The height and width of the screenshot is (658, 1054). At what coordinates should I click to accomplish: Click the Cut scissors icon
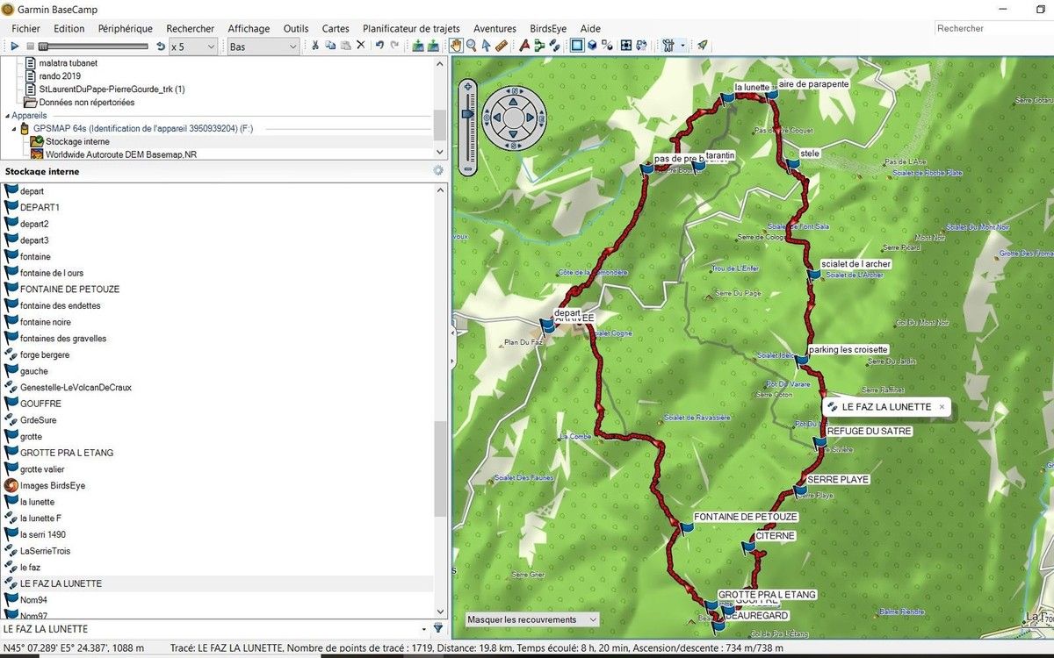(x=315, y=46)
